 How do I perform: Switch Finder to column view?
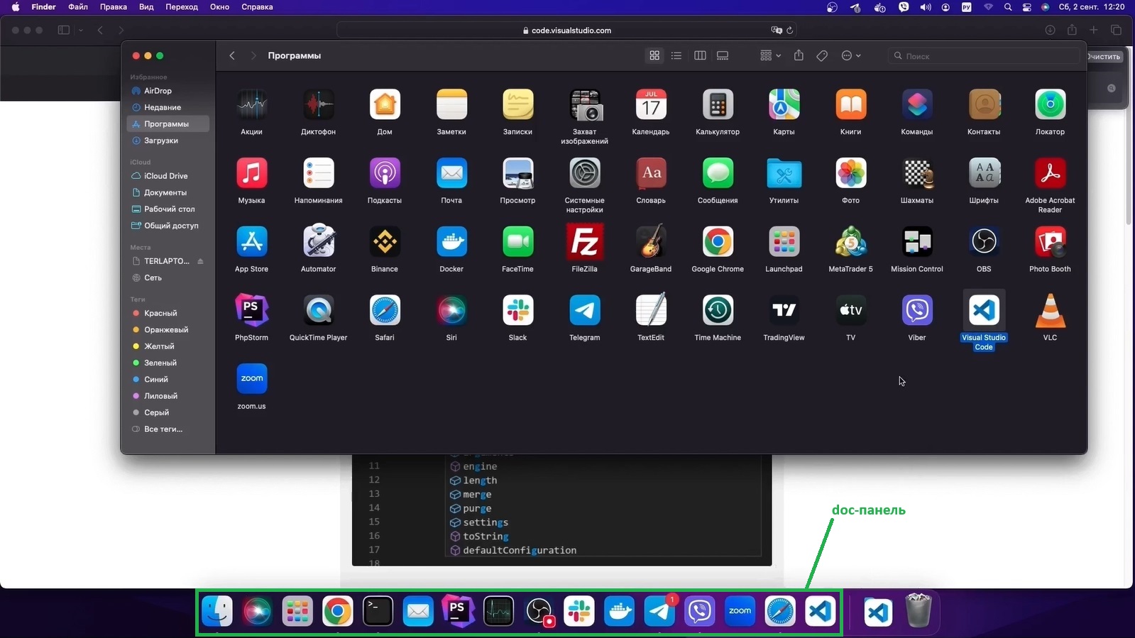click(700, 55)
